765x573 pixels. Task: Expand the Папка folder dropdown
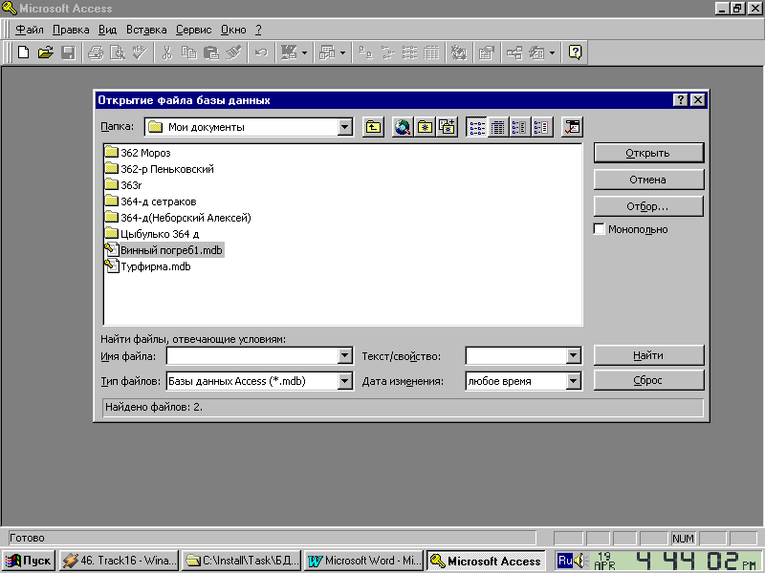(344, 127)
